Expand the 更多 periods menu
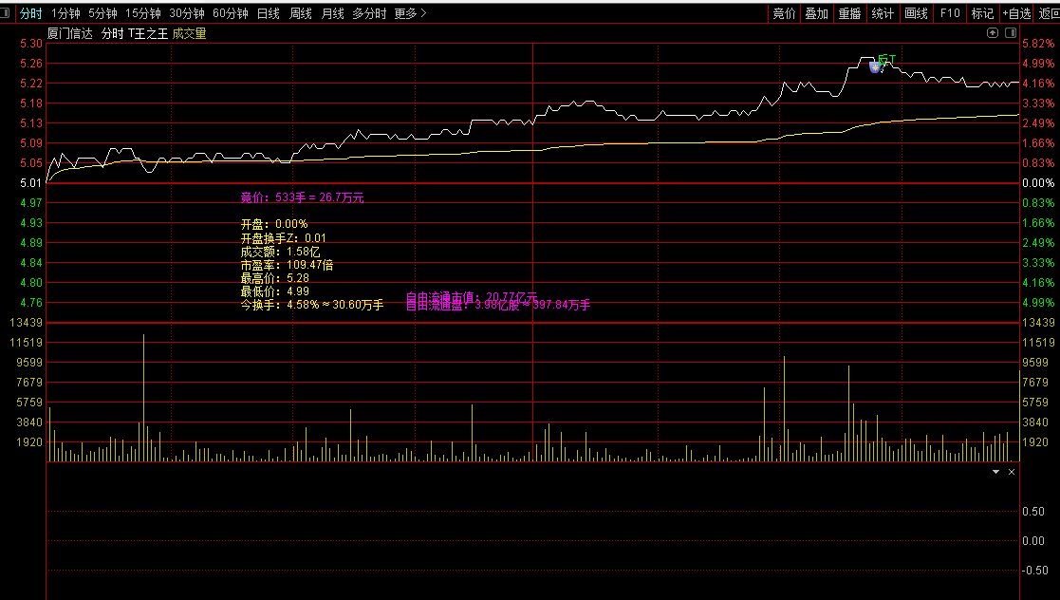The image size is (1060, 600). (410, 13)
